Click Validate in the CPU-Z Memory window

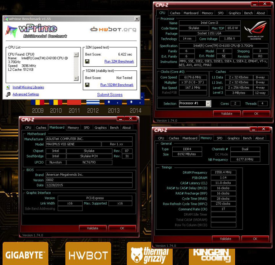click(x=226, y=239)
